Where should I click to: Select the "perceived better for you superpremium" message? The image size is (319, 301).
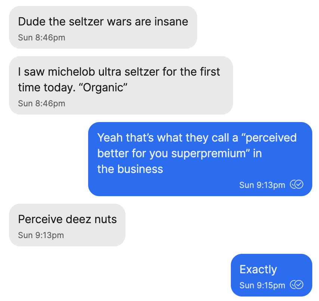[x=200, y=159]
